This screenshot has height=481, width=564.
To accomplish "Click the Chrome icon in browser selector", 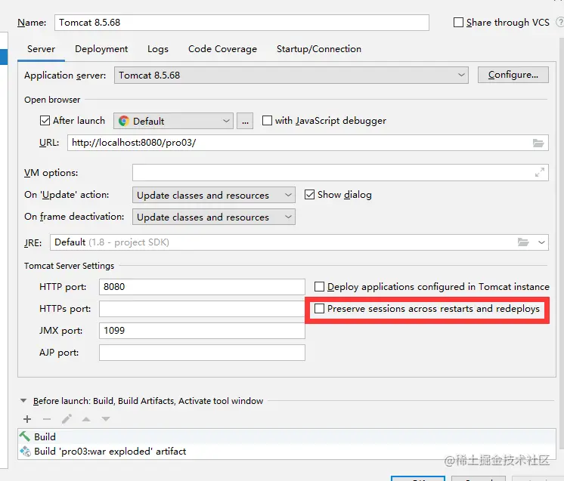I will (124, 121).
